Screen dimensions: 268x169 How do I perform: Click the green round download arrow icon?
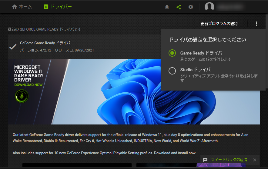point(22,96)
